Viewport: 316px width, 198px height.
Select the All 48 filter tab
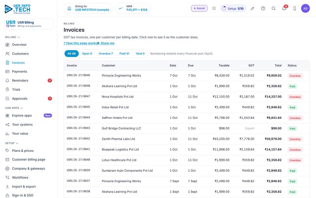point(71,54)
